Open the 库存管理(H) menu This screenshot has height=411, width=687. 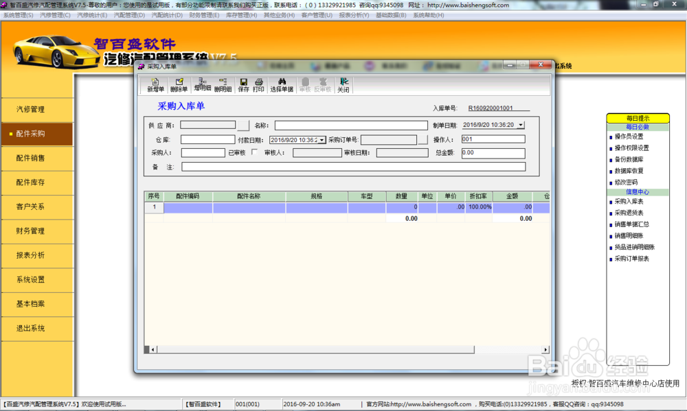tap(241, 15)
